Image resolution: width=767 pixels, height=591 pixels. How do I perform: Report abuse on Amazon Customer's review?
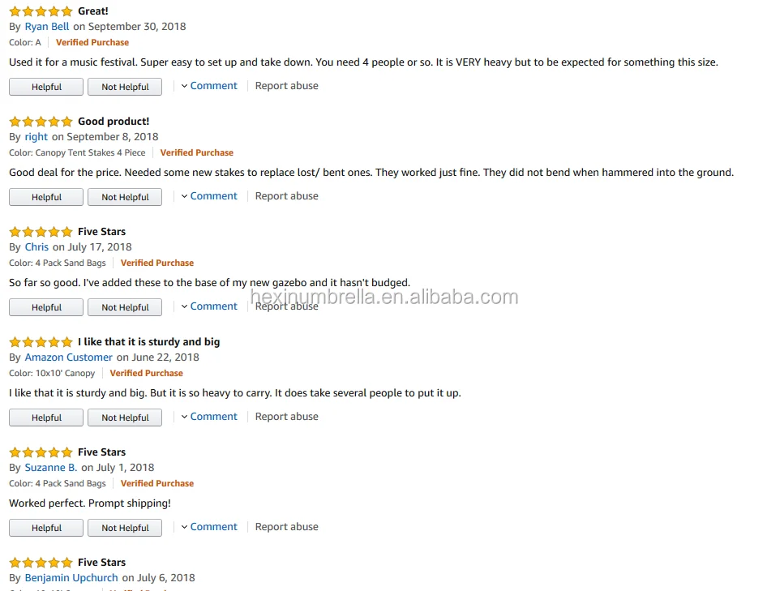click(286, 417)
